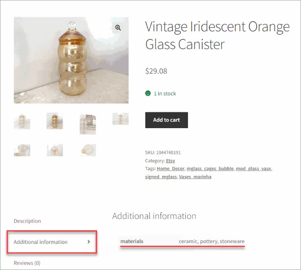The image size is (301, 270).
Task: Select the first thumbnail in bottom row
Action: coord(22,150)
